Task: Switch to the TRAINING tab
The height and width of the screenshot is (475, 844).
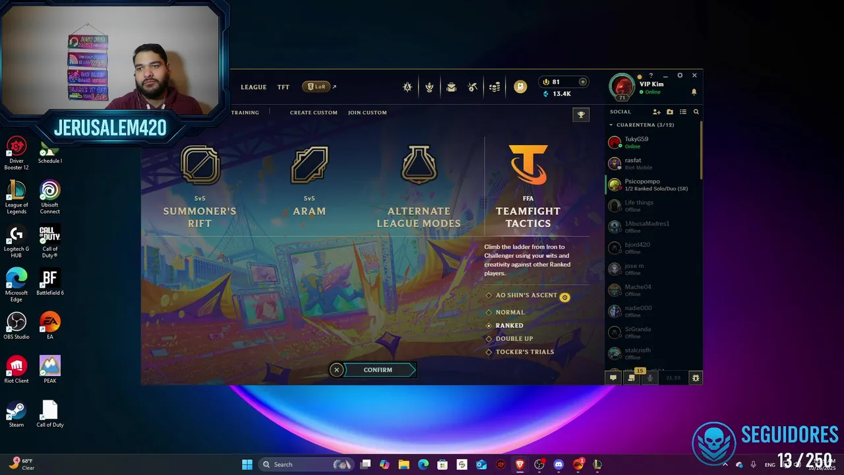Action: coord(245,113)
